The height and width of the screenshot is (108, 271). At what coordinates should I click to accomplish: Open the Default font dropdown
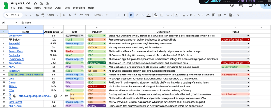pos(100,15)
